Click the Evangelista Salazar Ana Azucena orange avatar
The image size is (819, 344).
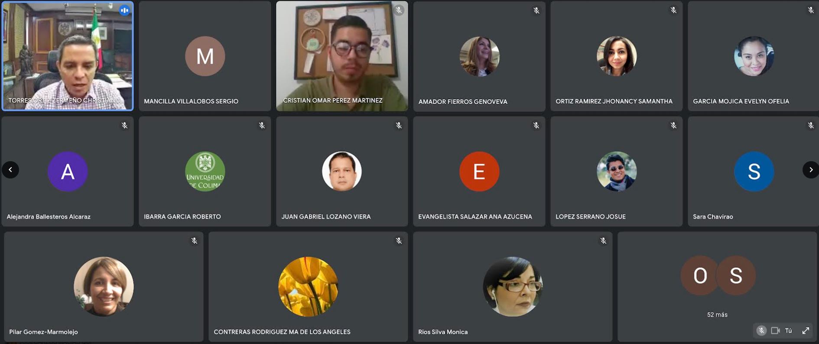pyautogui.click(x=479, y=172)
